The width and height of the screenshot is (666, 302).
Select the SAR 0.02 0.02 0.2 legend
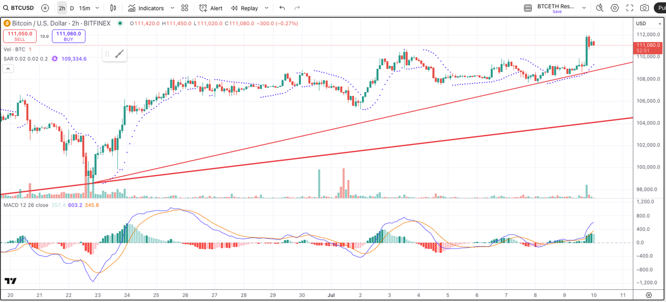[x=26, y=59]
